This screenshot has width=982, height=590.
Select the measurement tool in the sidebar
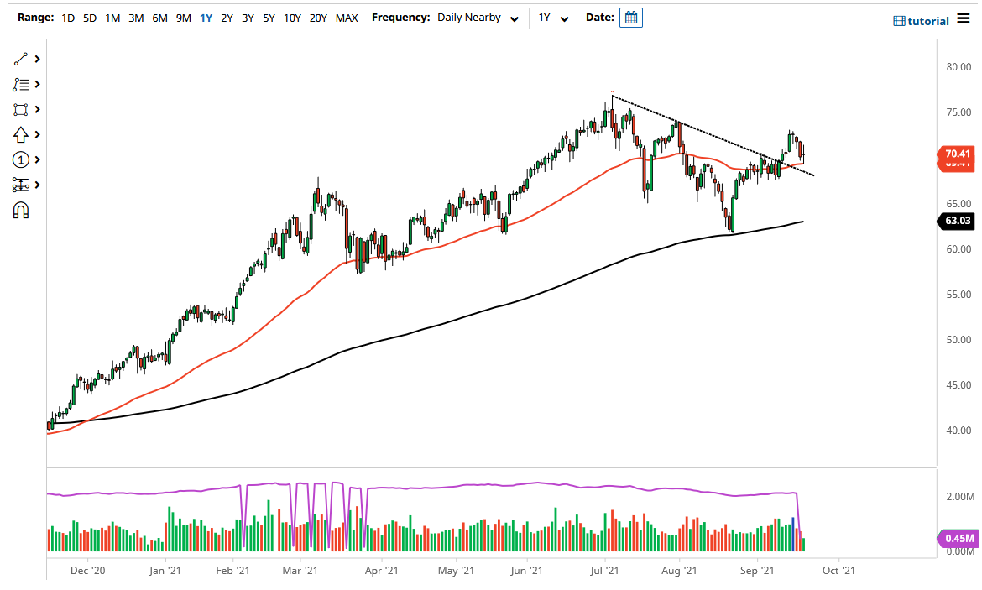pos(20,185)
